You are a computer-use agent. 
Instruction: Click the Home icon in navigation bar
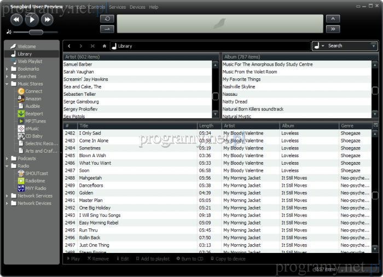pos(104,46)
